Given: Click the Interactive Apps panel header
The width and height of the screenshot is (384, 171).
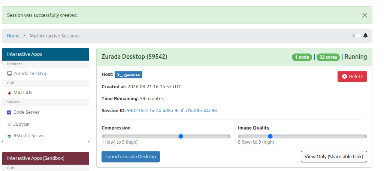Looking at the screenshot, I should click(46, 54).
